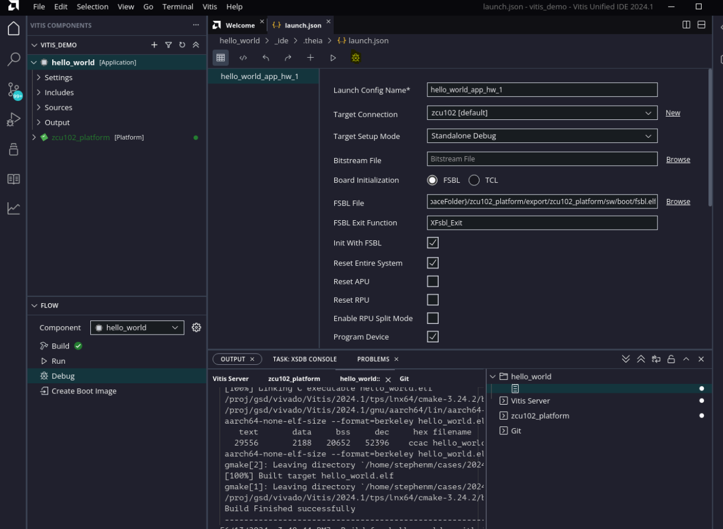The image size is (723, 529).
Task: Browse for the FSBL File
Action: [678, 202]
